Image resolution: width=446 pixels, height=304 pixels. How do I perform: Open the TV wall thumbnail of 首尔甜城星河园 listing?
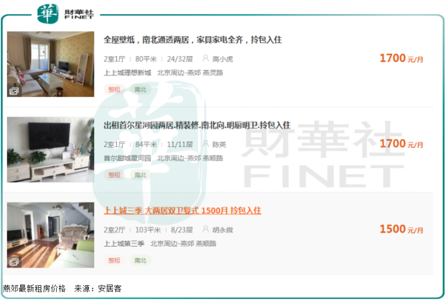[x=50, y=150]
